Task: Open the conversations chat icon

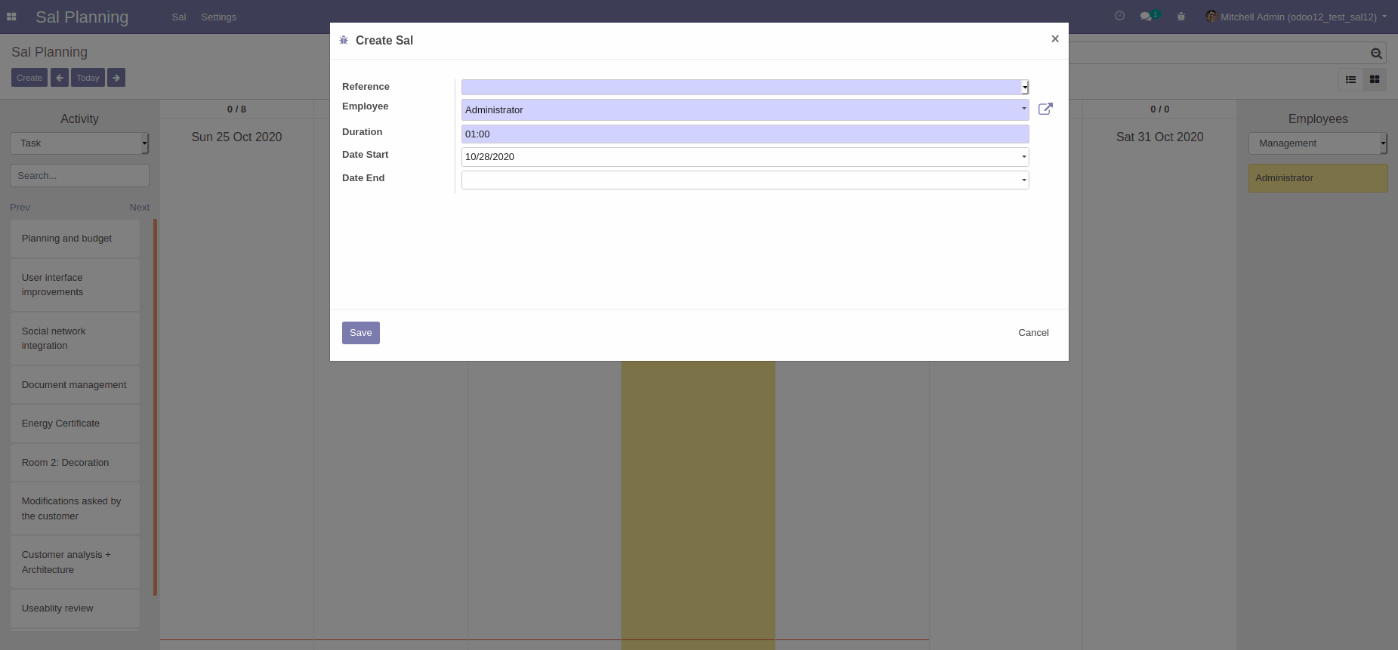Action: pyautogui.click(x=1146, y=17)
